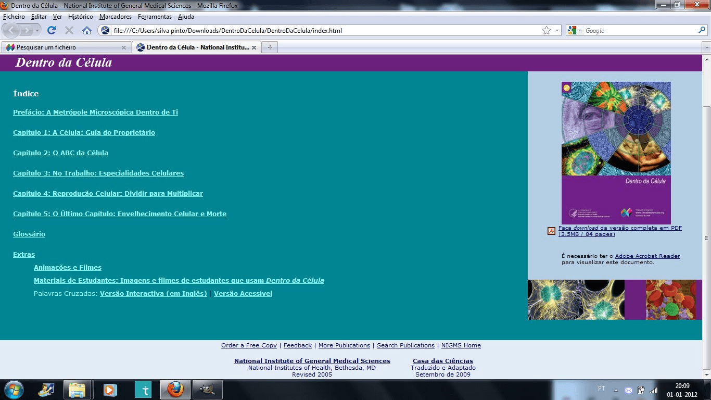Close the 'Pesquisar um ficheiro' tab
This screenshot has width=711, height=400.
coord(124,47)
